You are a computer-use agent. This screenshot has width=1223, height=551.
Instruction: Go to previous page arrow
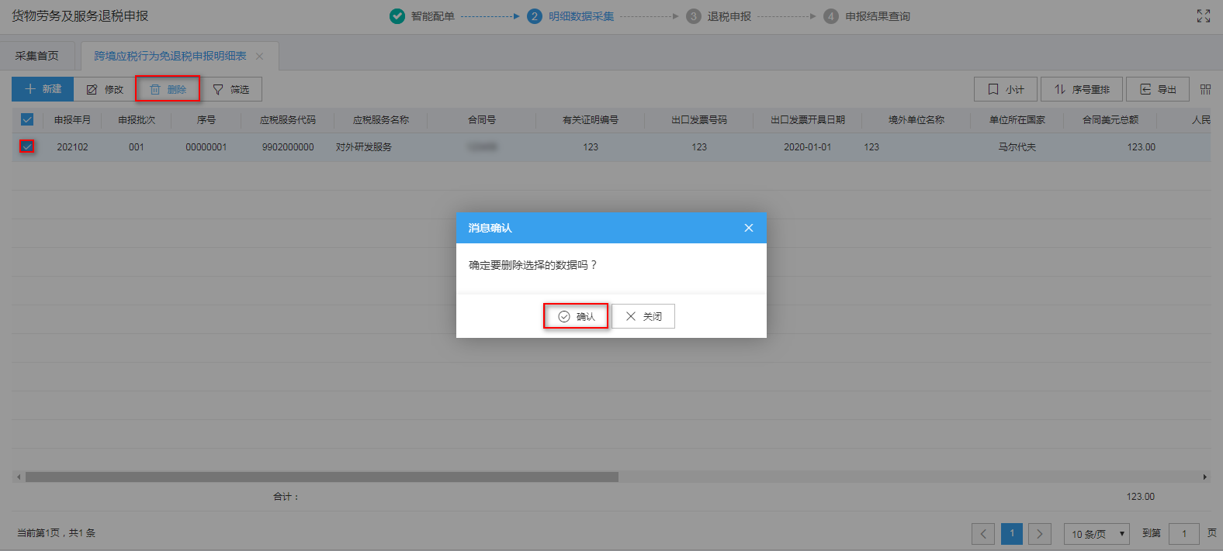point(983,533)
